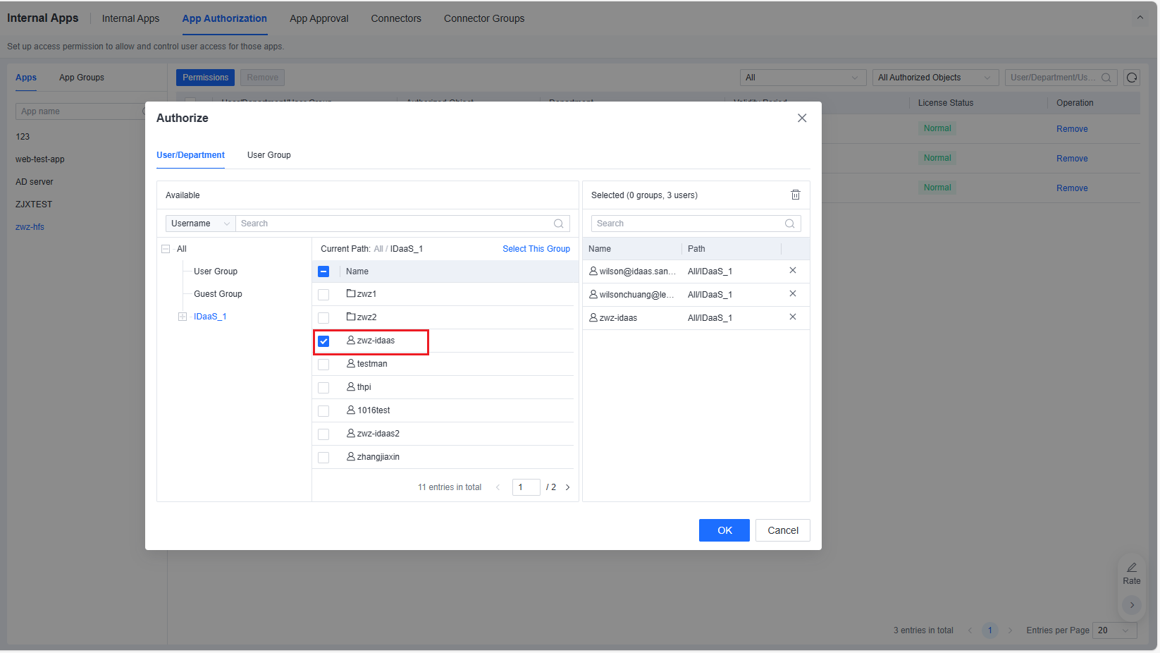The height and width of the screenshot is (653, 1160).
Task: Check the box for the zwz2 folder
Action: 323,318
